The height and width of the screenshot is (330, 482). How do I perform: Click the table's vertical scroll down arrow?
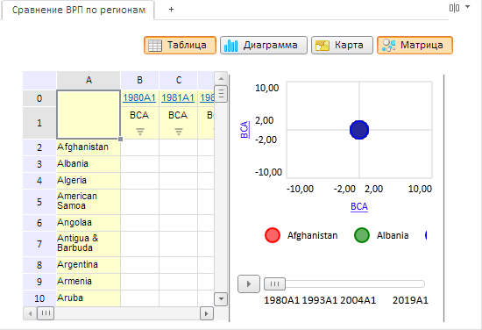click(x=221, y=298)
